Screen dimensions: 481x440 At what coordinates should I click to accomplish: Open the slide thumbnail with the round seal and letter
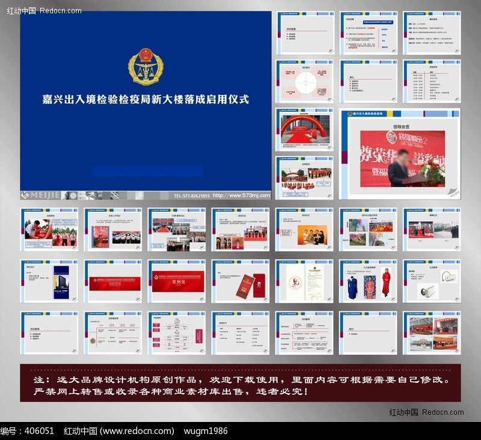click(304, 281)
